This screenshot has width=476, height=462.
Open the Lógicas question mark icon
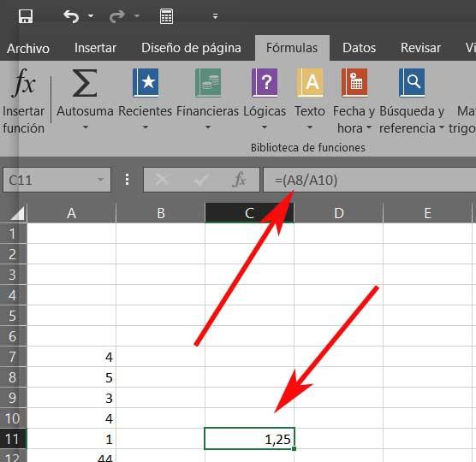(x=265, y=82)
